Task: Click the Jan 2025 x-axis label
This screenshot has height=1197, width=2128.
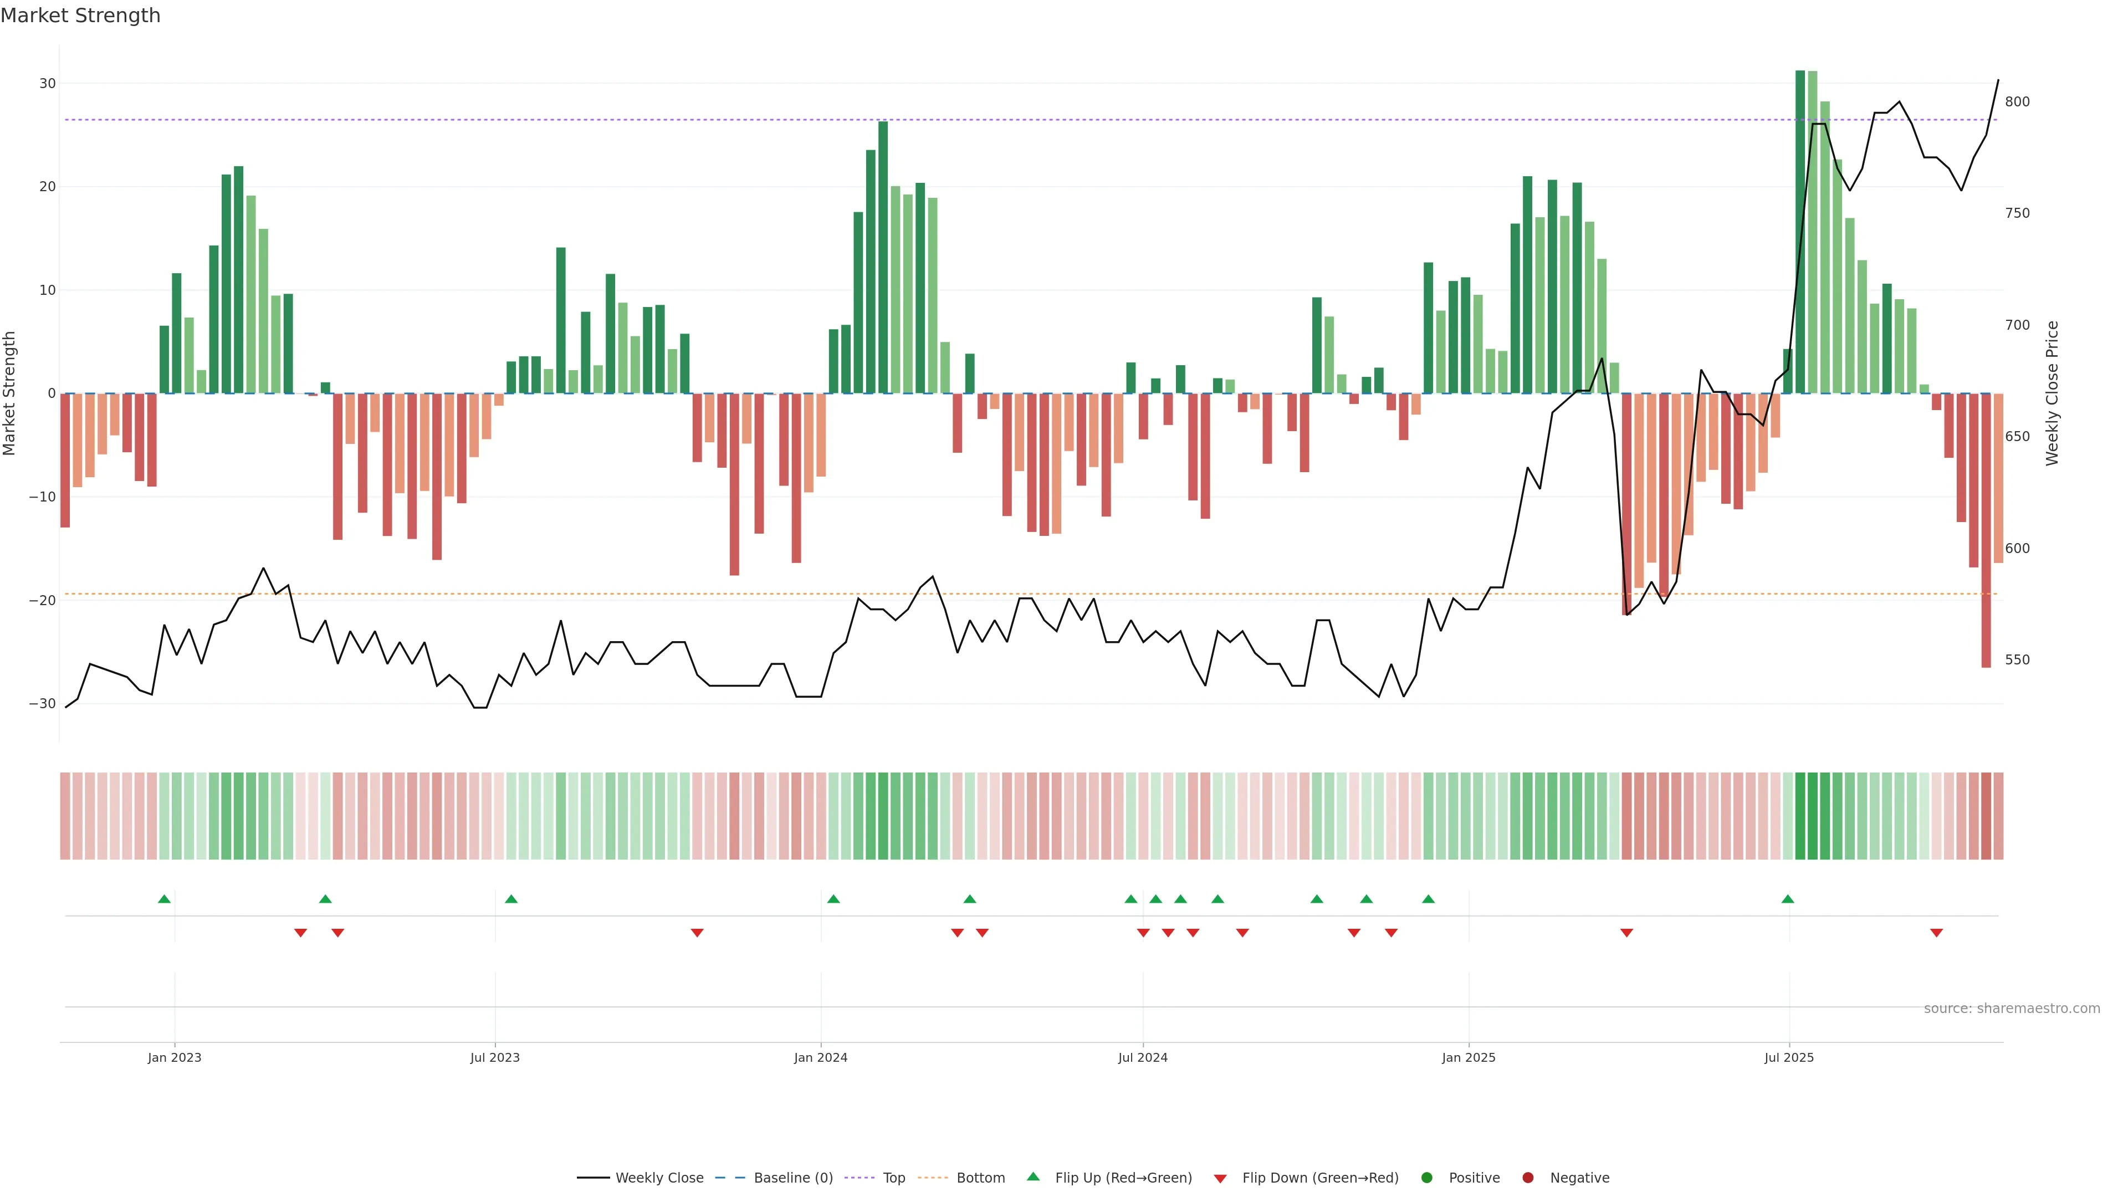Action: [1468, 1057]
